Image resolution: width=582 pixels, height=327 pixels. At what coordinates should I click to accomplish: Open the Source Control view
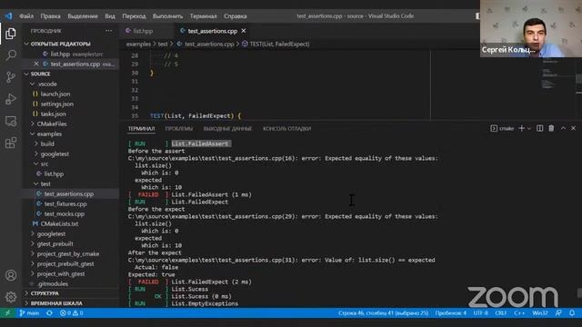(11, 77)
